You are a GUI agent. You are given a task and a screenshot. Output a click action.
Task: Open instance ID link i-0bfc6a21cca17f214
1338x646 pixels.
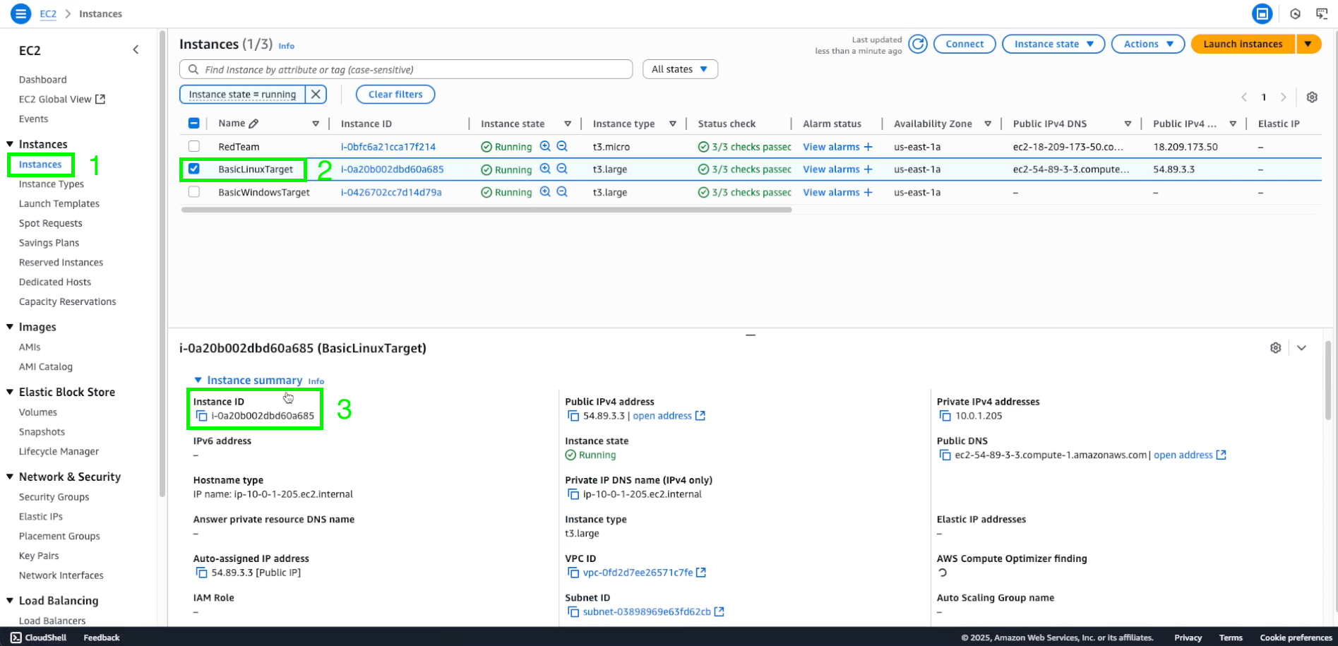388,147
